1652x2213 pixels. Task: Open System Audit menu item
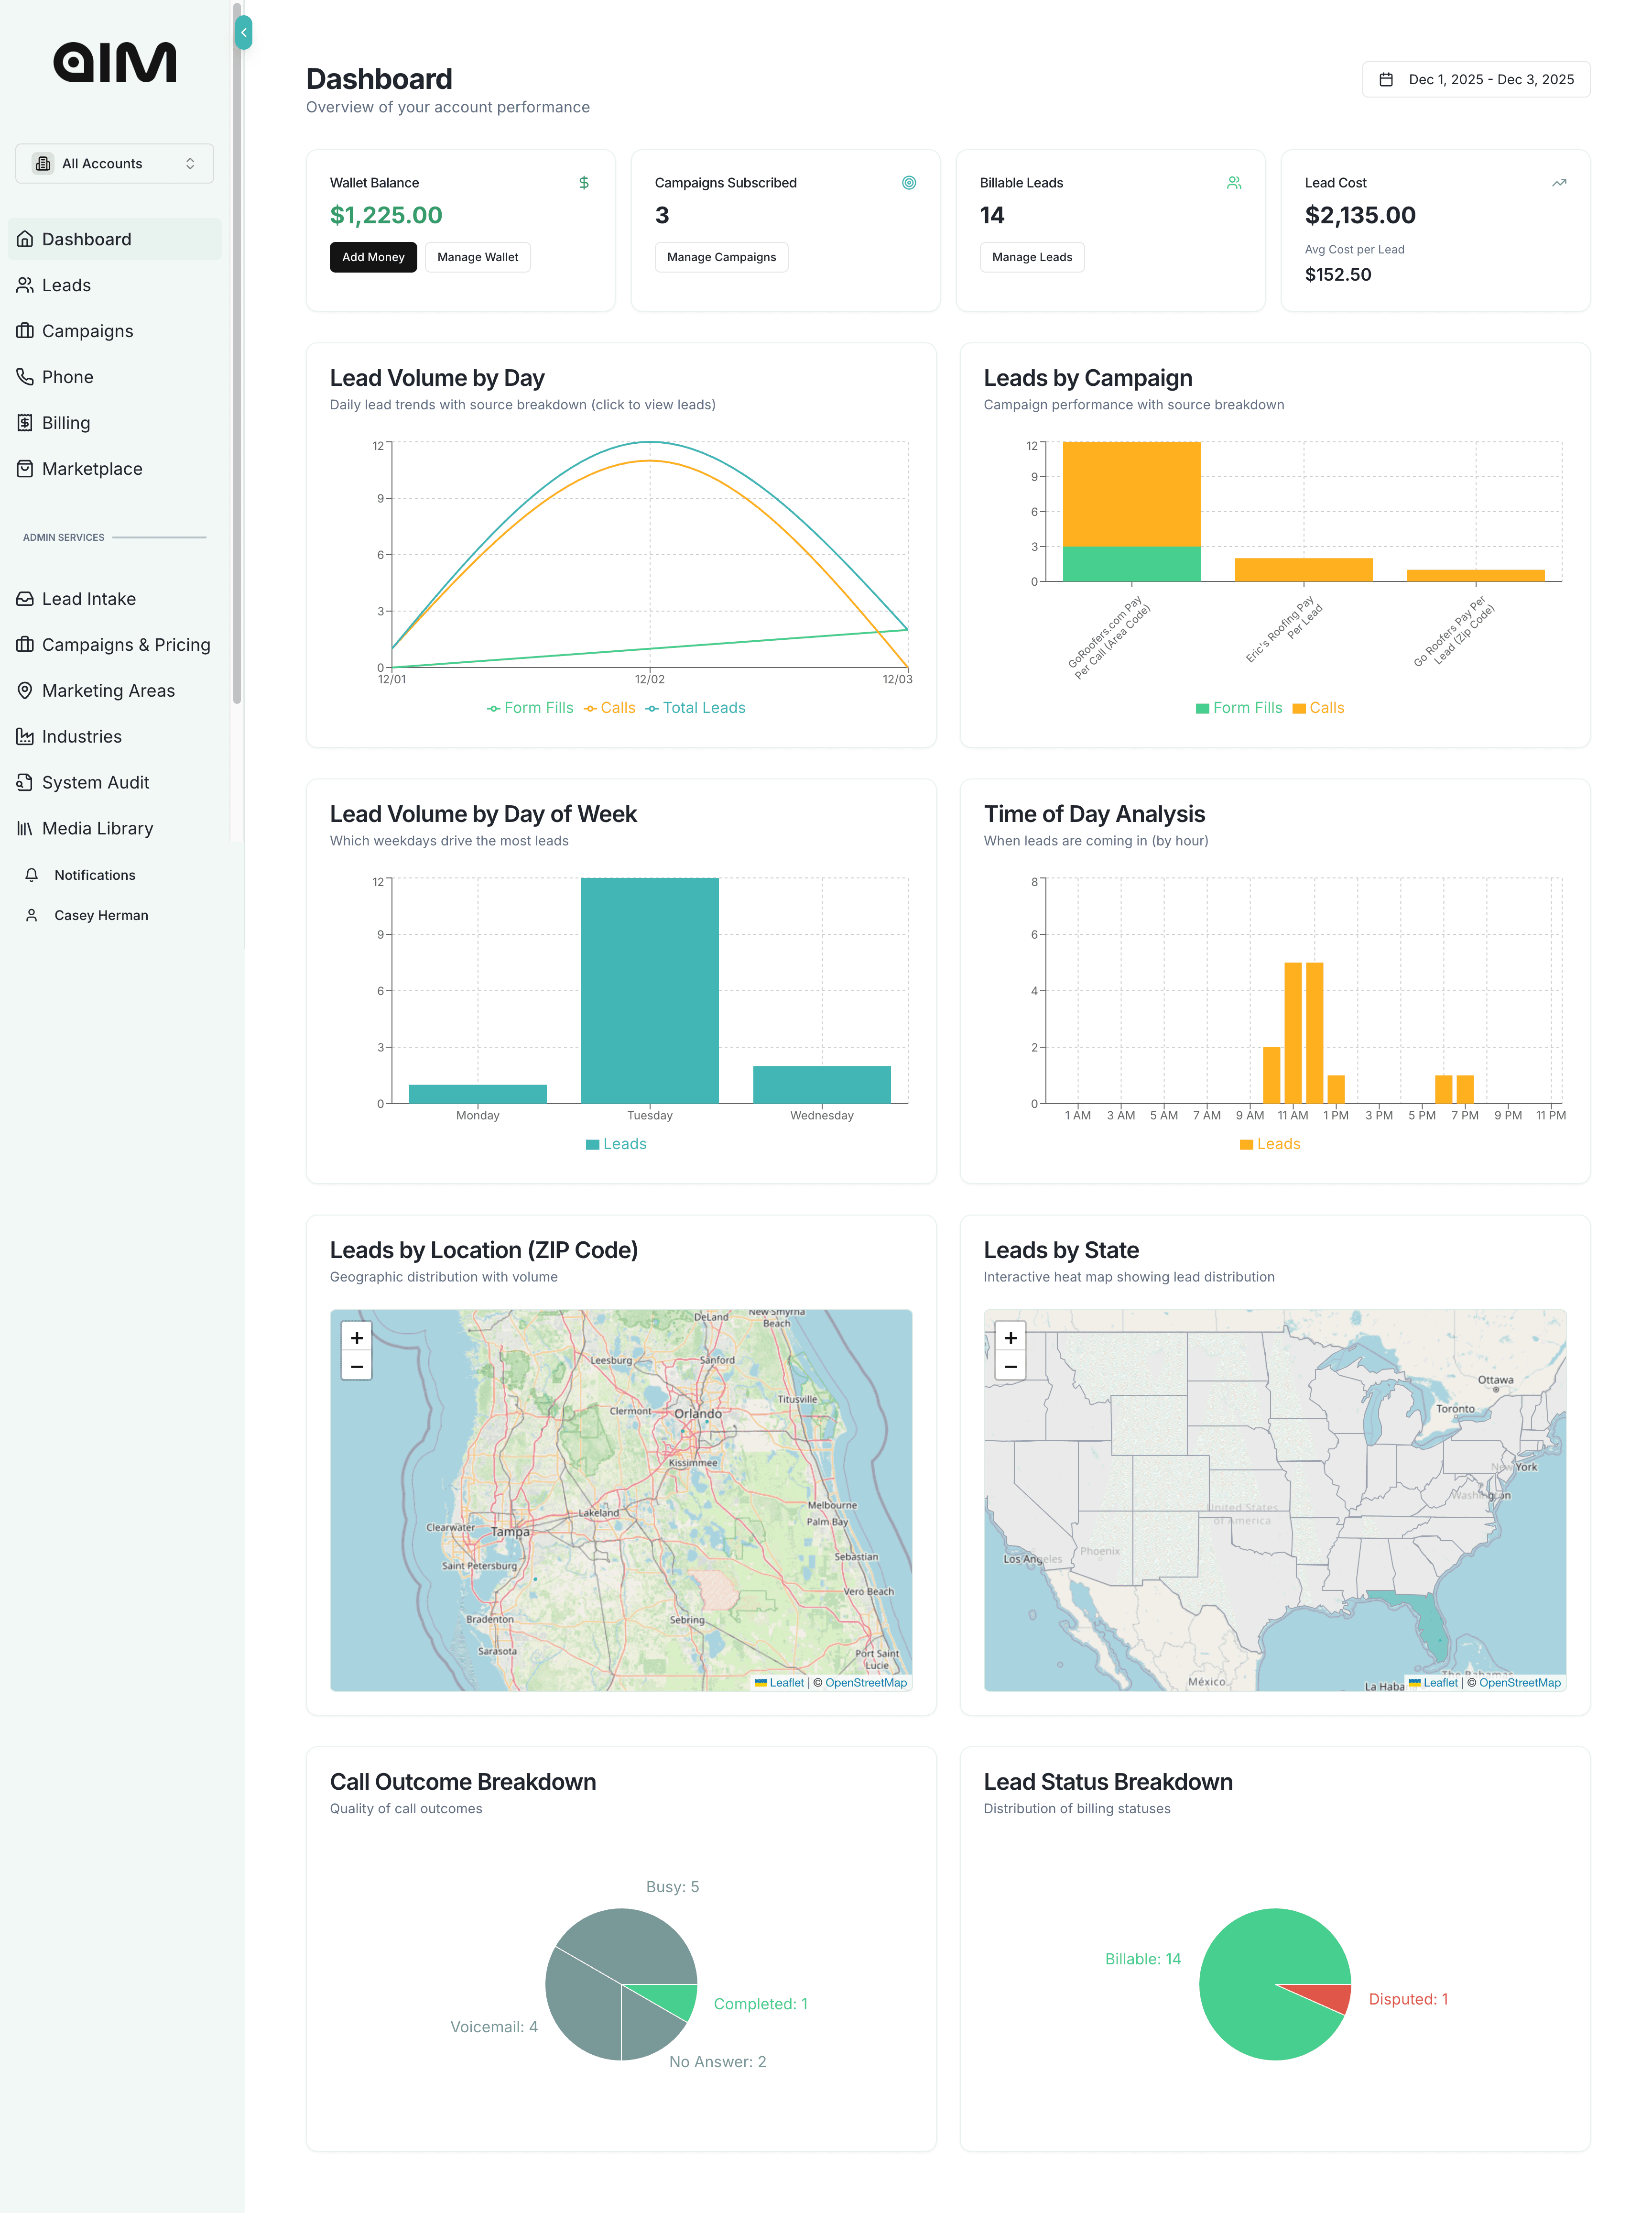pyautogui.click(x=95, y=782)
